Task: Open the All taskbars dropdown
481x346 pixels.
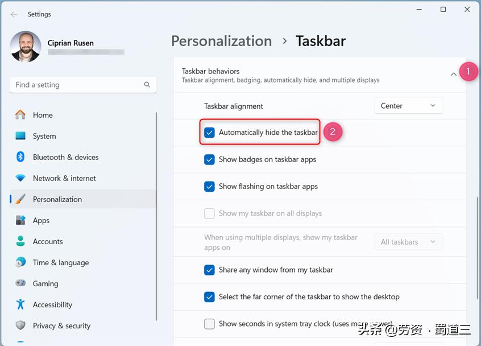Action: tap(408, 241)
